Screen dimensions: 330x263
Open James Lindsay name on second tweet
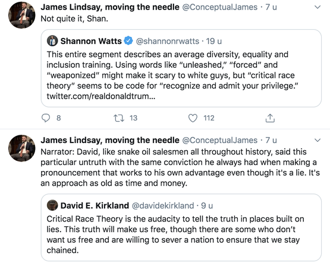(110, 140)
